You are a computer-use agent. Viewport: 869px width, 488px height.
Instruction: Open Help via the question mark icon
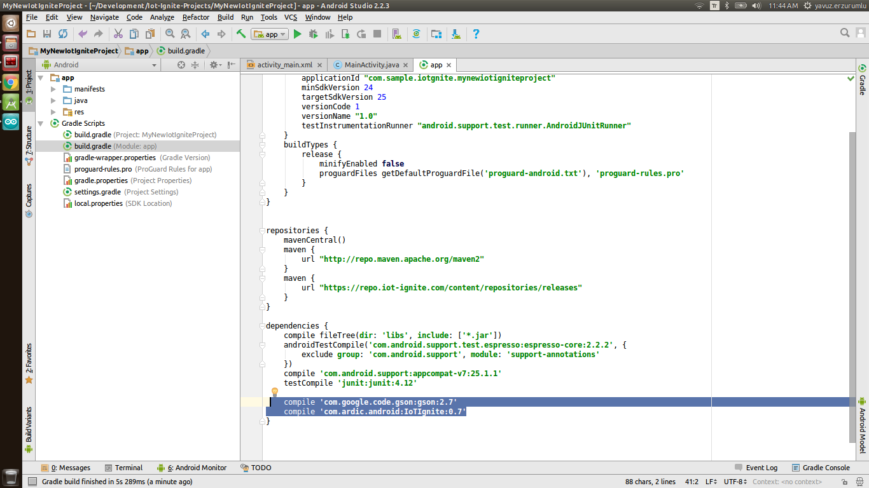(476, 34)
